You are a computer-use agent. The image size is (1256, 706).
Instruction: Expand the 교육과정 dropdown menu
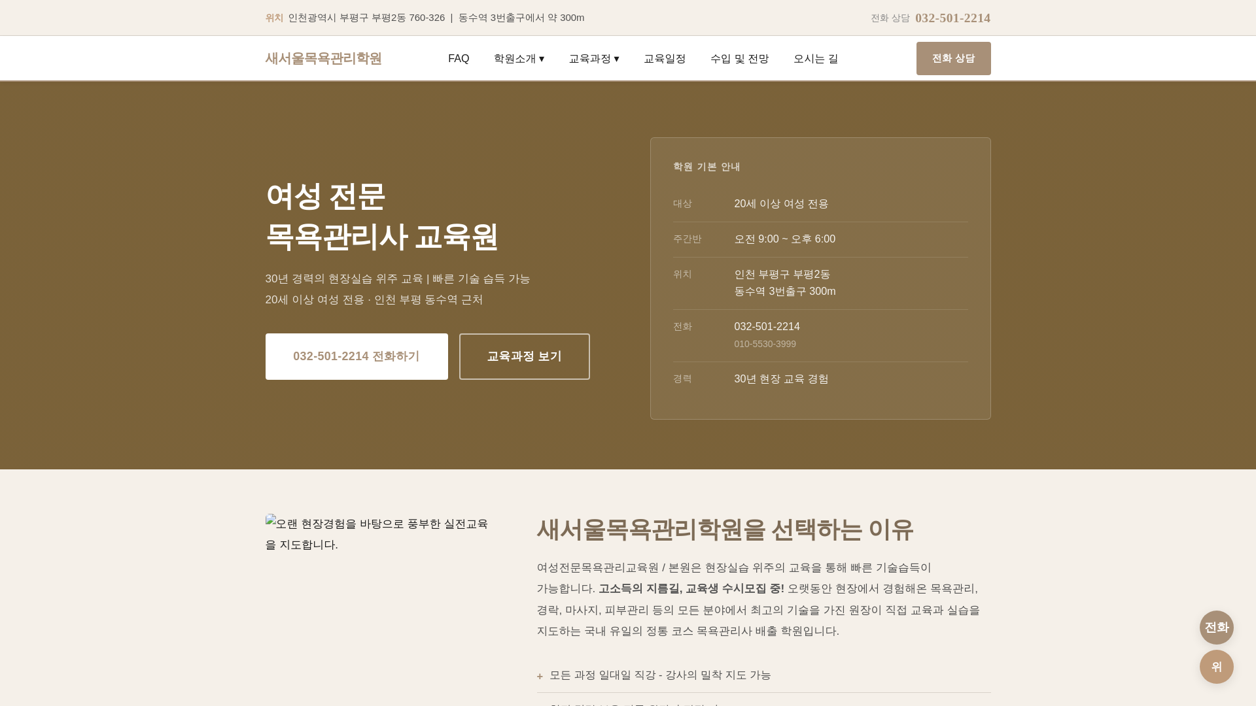(593, 59)
